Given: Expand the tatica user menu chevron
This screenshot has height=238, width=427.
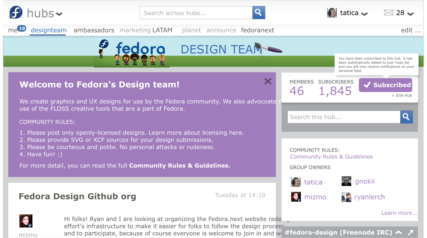Looking at the screenshot, I should click(364, 14).
